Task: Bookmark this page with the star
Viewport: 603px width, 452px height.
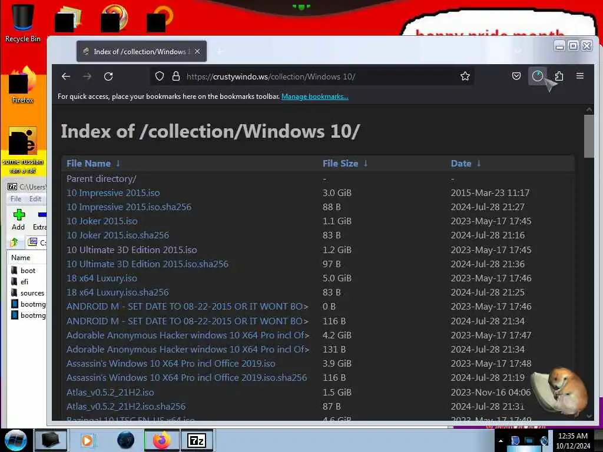Action: pos(465,76)
